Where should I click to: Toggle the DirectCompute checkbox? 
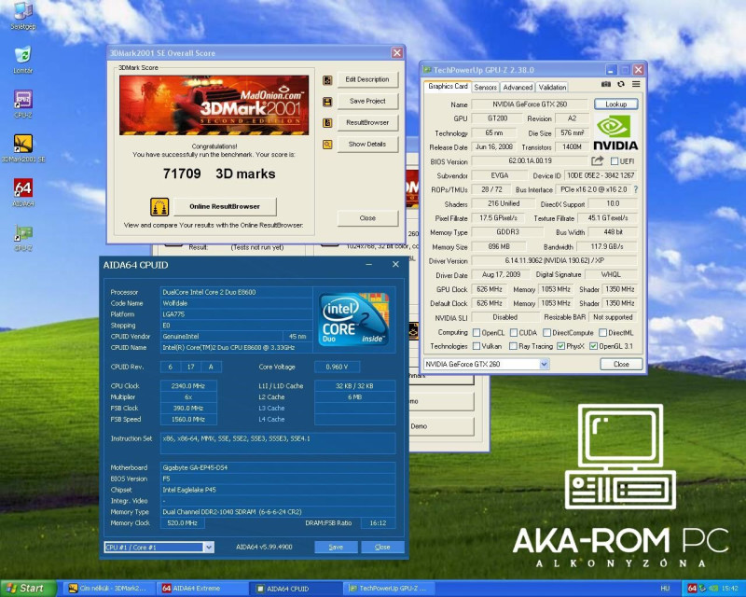click(546, 333)
